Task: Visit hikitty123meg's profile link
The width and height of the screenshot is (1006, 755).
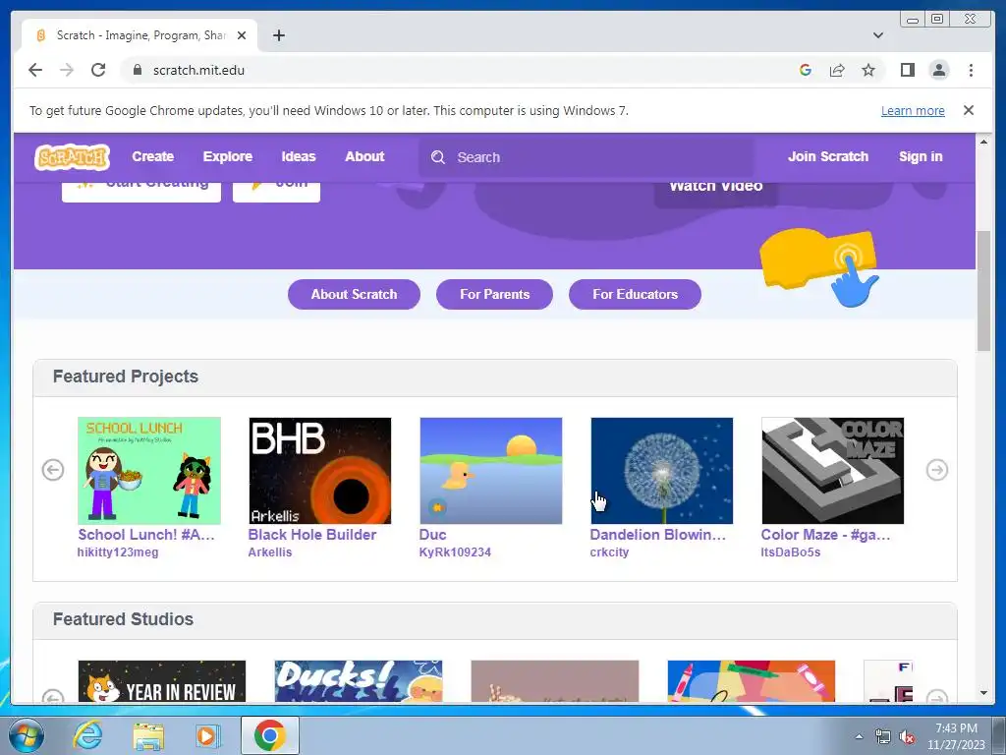Action: coord(118,552)
